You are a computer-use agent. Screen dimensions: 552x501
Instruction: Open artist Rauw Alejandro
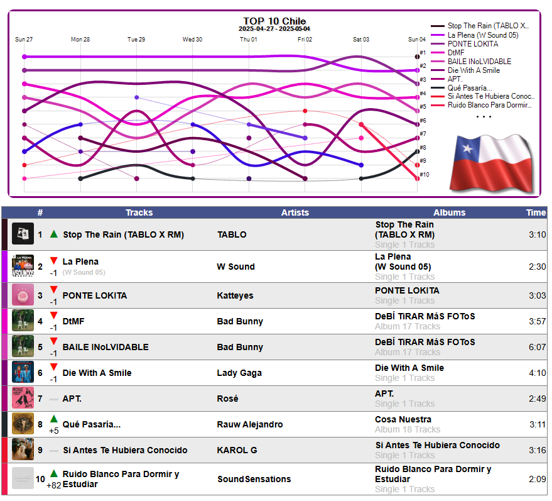(x=250, y=424)
